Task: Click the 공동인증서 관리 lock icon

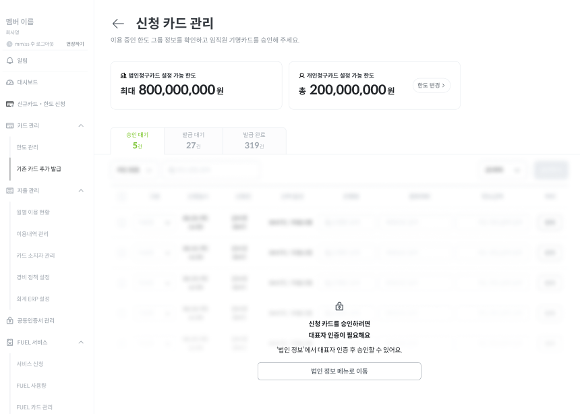Action: [x=9, y=320]
